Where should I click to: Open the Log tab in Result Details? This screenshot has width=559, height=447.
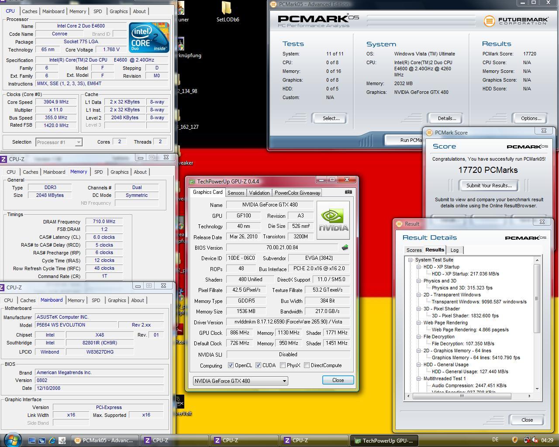pyautogui.click(x=455, y=250)
